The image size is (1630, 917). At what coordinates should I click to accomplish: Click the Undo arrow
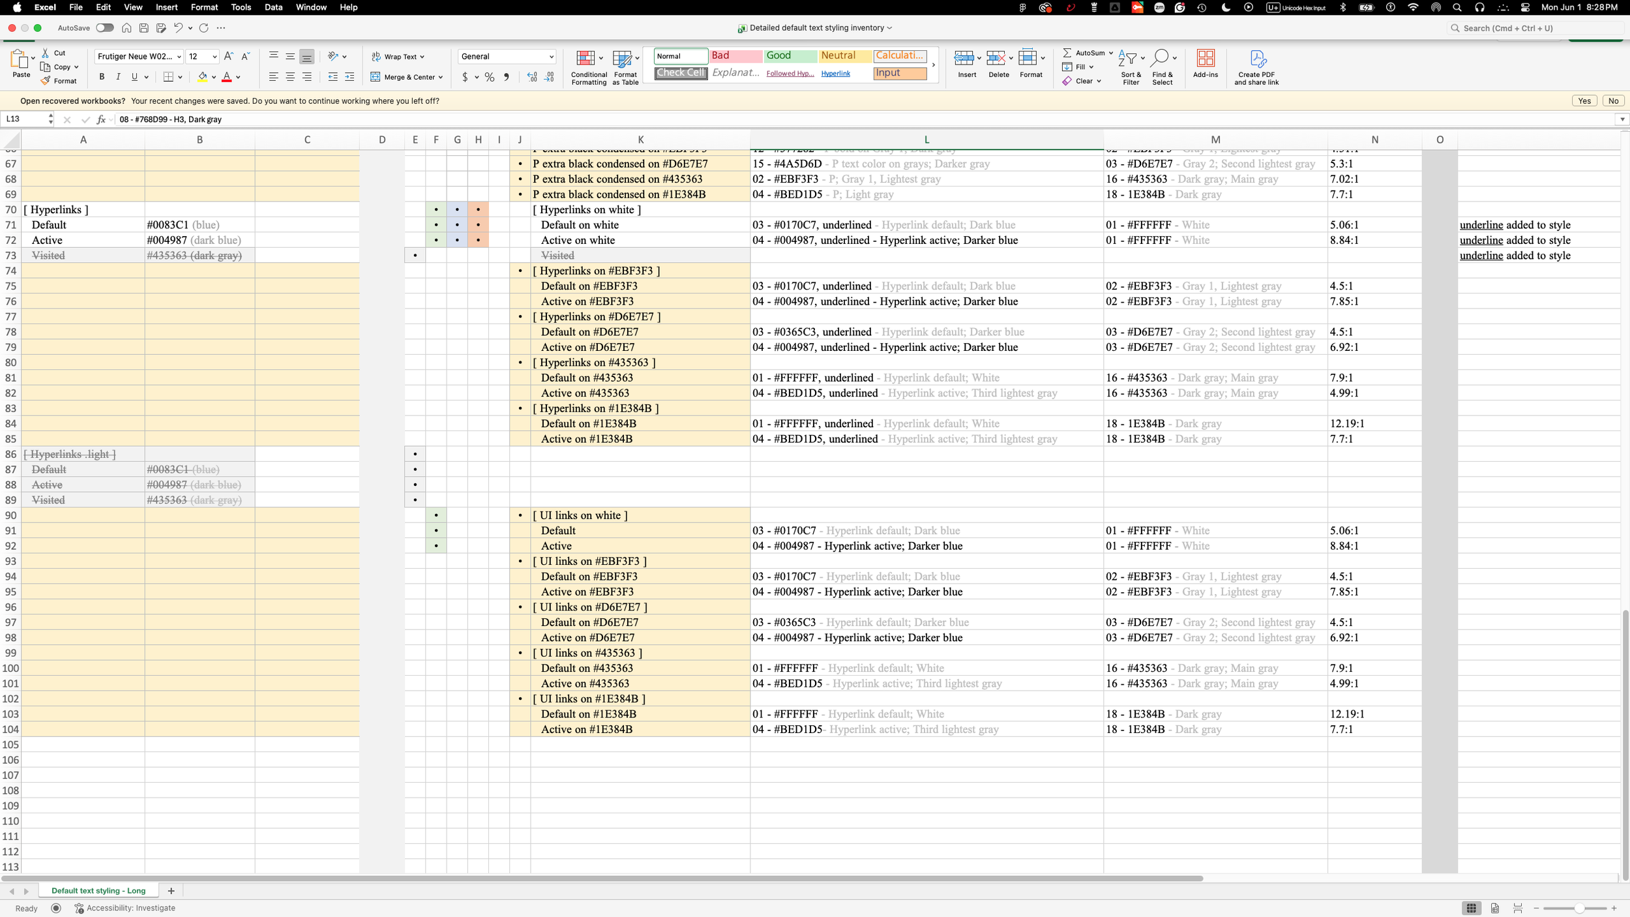click(177, 28)
